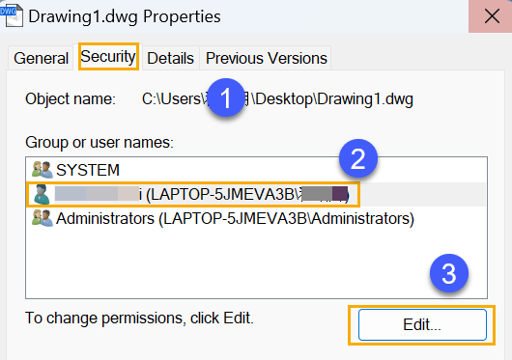Select the LAPTOP-5JMEVA3B user account entry

click(193, 194)
